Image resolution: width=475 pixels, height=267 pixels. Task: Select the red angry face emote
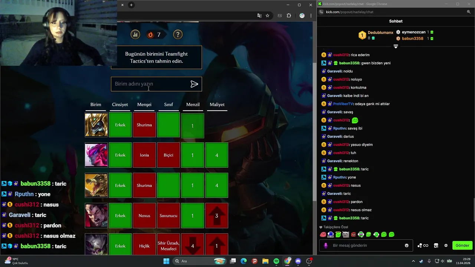click(x=353, y=234)
